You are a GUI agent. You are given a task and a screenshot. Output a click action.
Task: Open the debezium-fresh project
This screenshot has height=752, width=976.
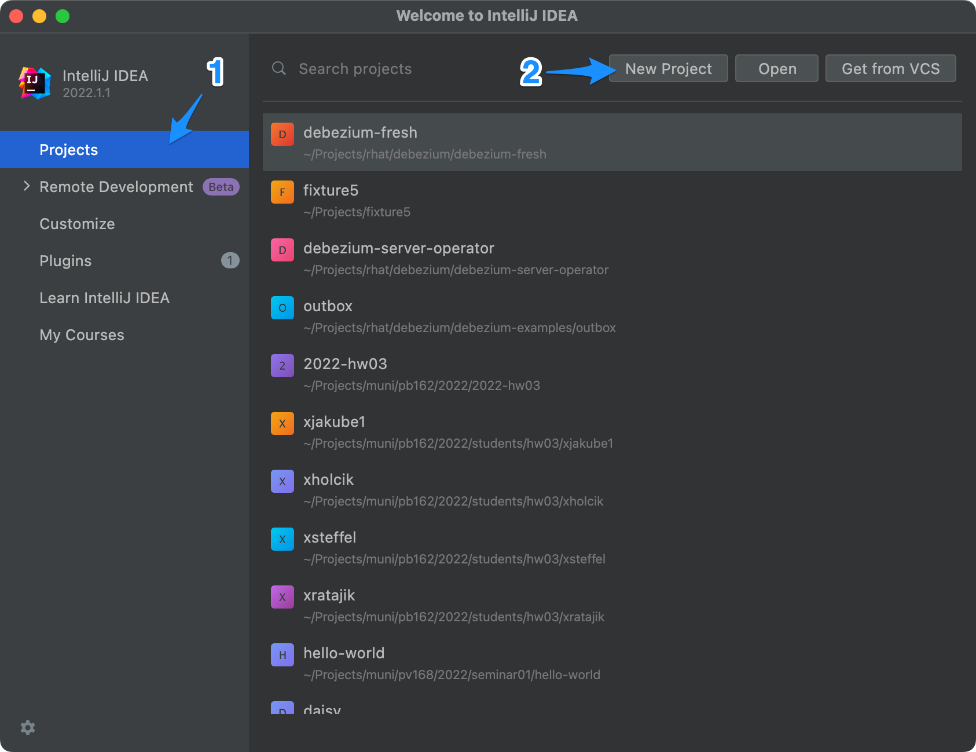612,142
